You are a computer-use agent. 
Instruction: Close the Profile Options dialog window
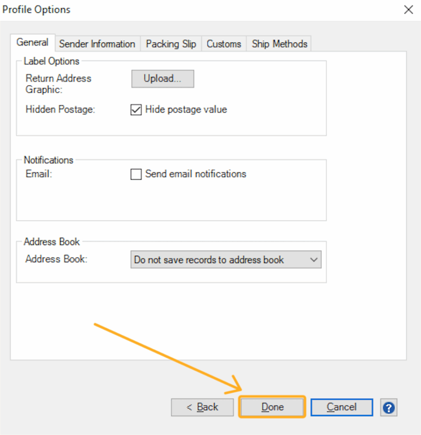(x=408, y=10)
